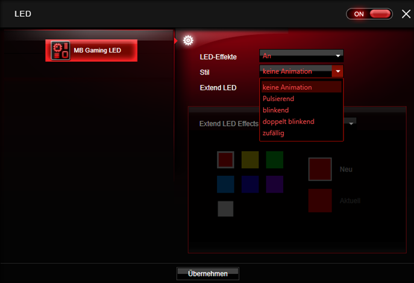This screenshot has height=283, width=414.
Task: Pick the red color swatch
Action: (225, 160)
